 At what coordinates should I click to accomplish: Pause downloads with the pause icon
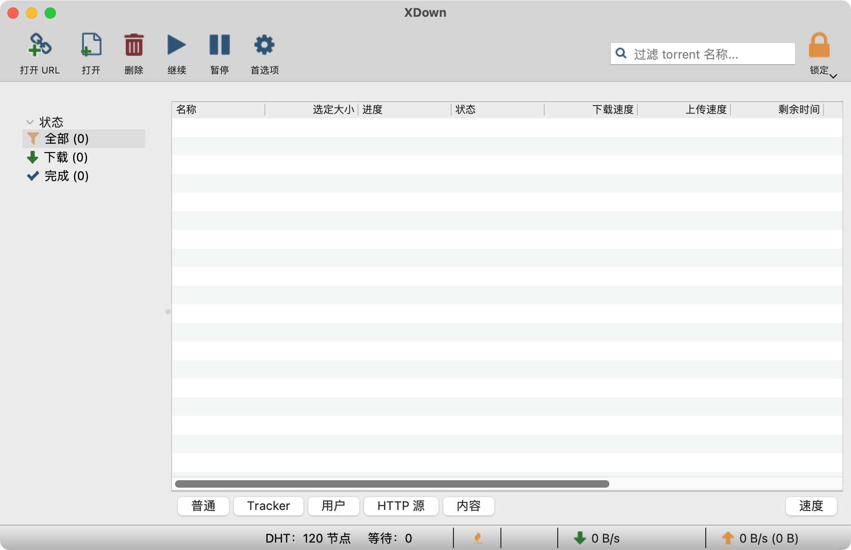[219, 45]
